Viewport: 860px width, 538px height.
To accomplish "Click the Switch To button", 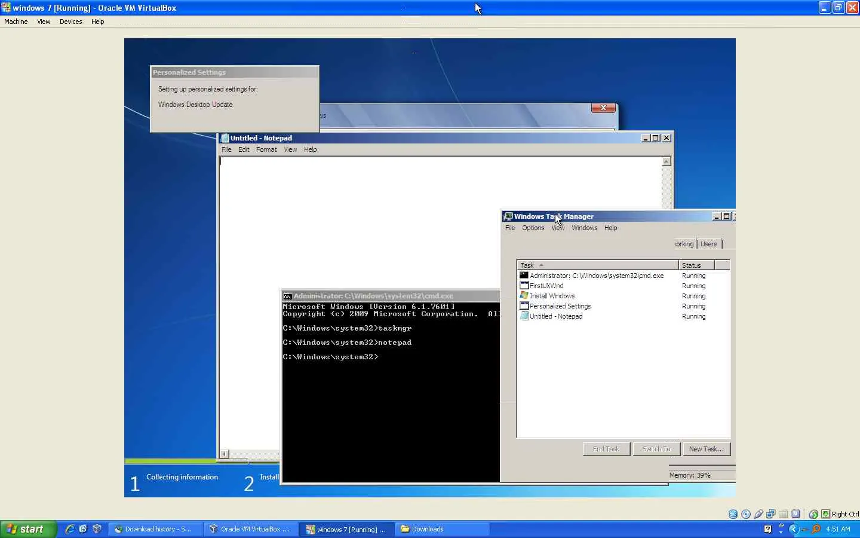I will (x=656, y=449).
